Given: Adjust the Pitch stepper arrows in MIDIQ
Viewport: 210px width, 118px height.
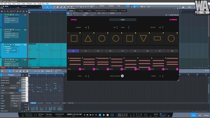Looking at the screenshot, I should (x=88, y=76).
